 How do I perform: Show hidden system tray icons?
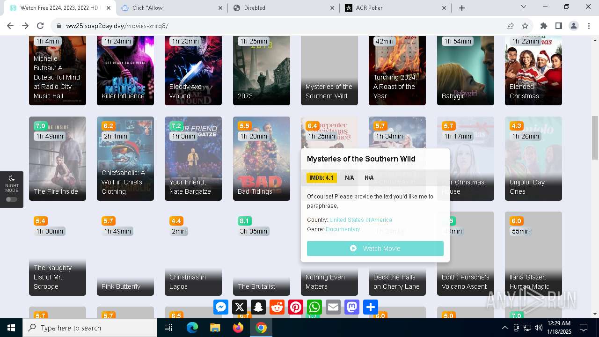(504, 328)
